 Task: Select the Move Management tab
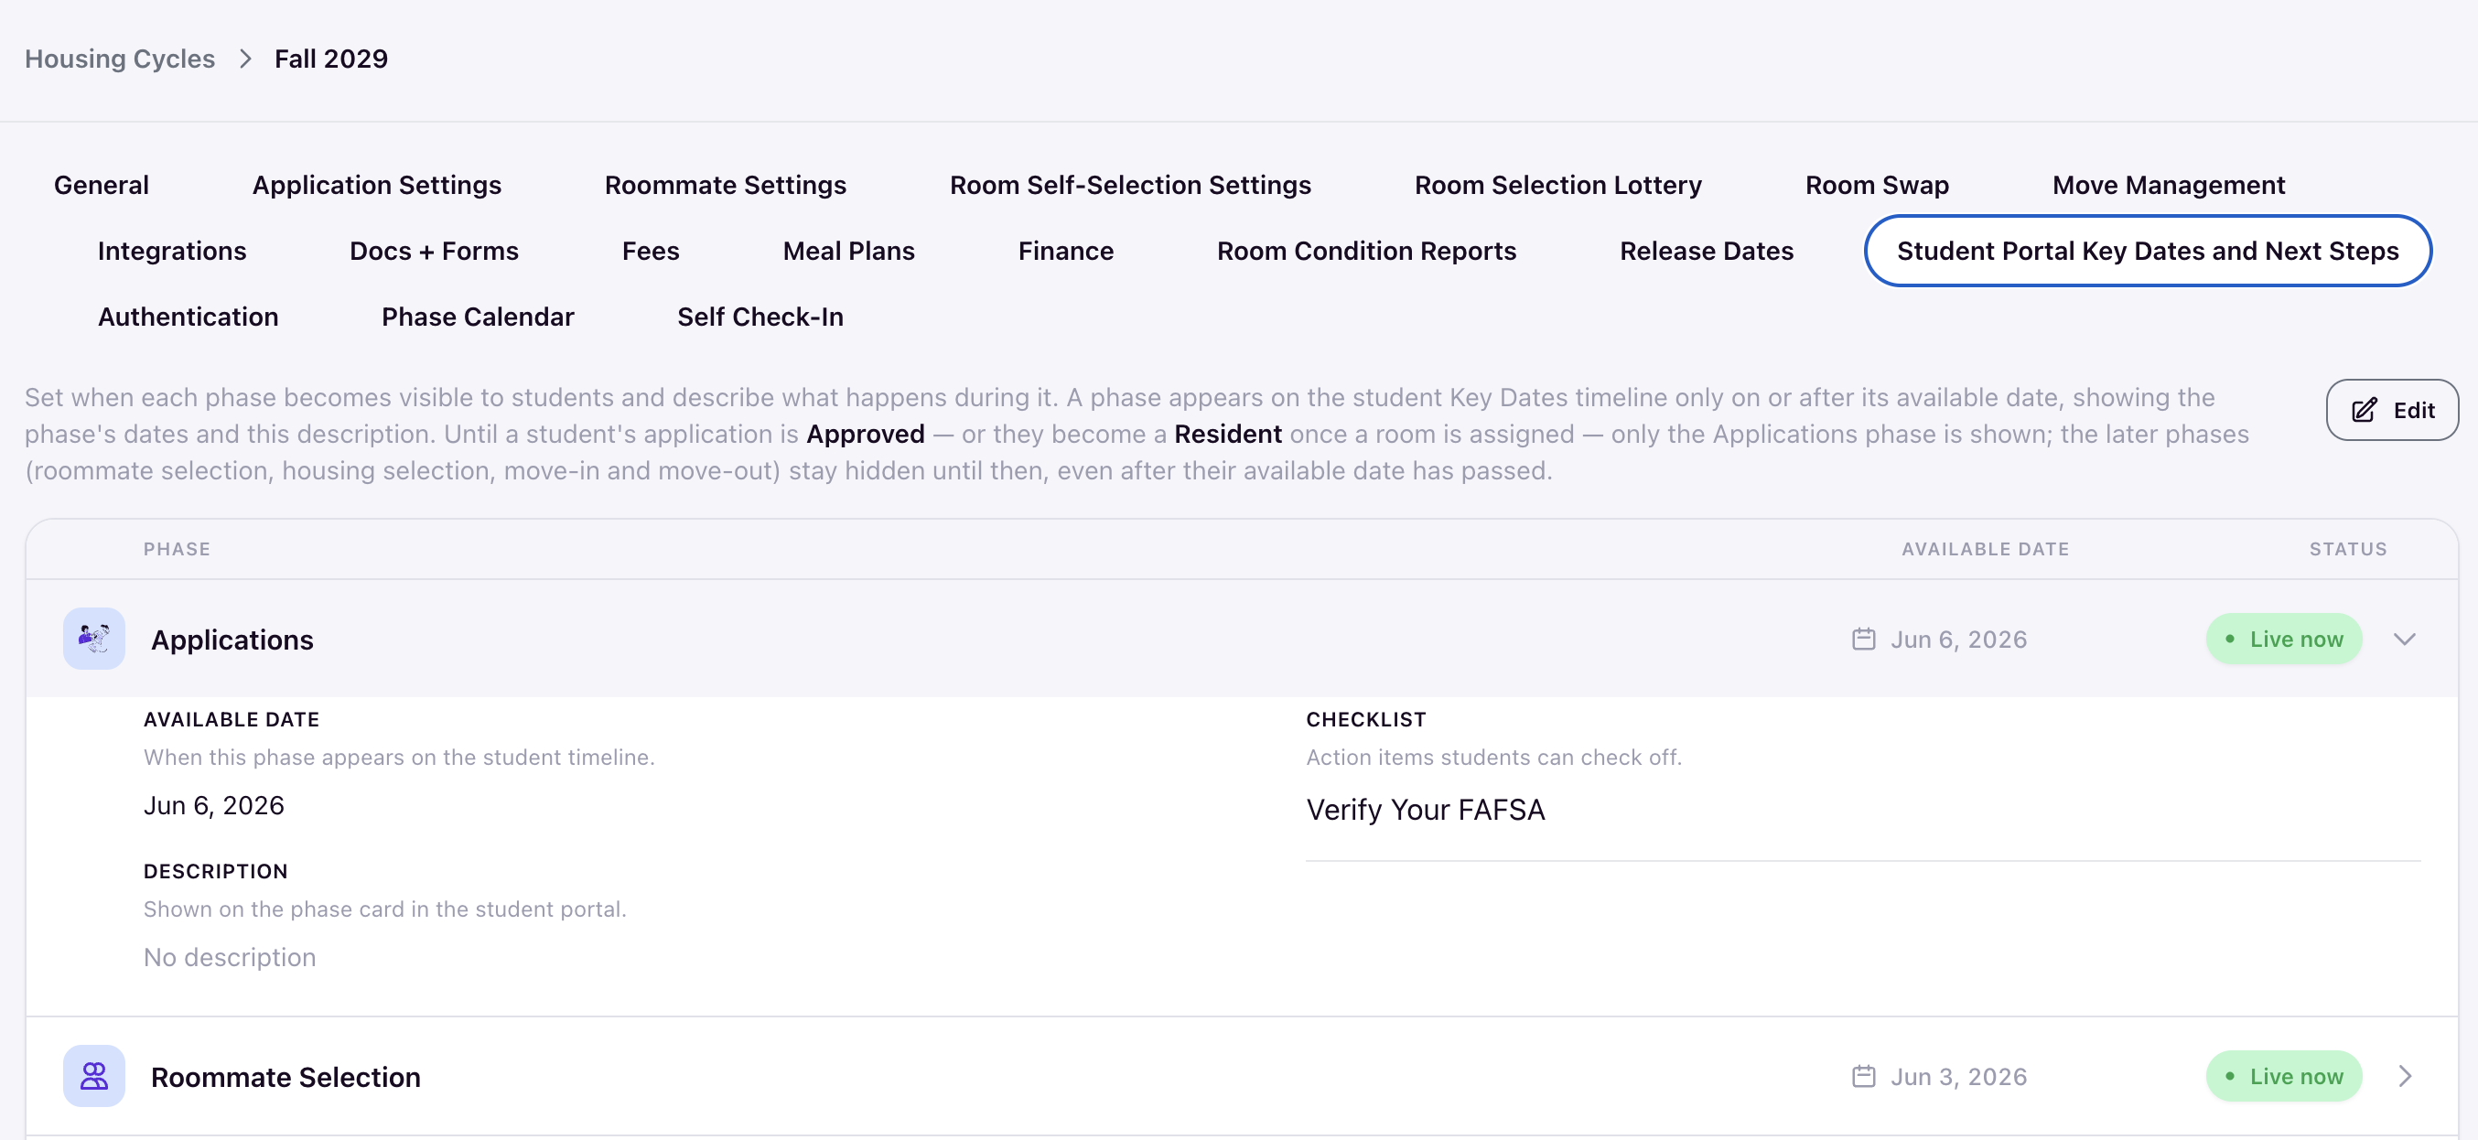[2169, 185]
